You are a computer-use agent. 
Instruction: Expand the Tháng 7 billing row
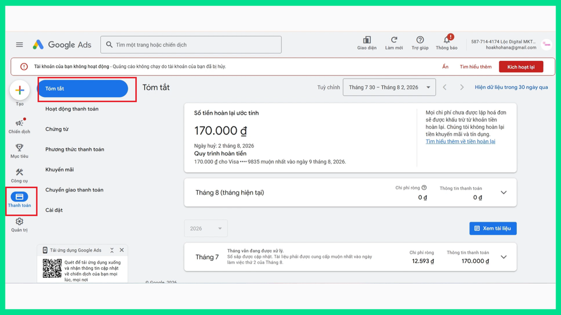504,257
